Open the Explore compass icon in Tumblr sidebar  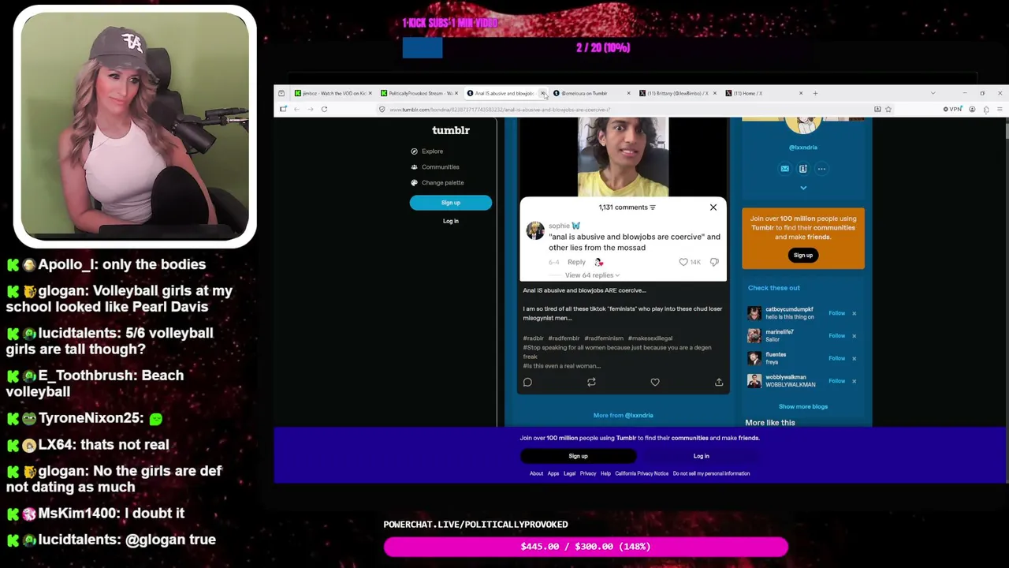414,151
